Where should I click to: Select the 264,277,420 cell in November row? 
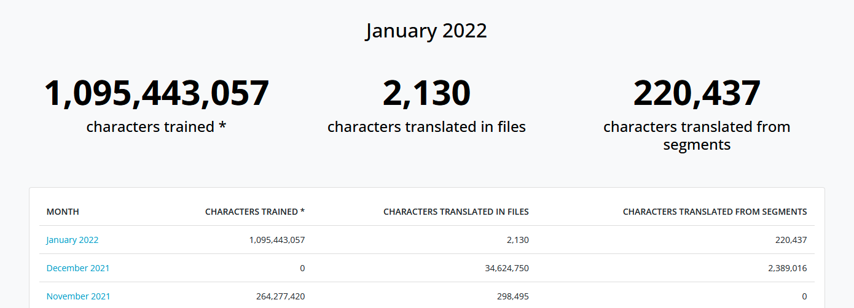(x=280, y=296)
